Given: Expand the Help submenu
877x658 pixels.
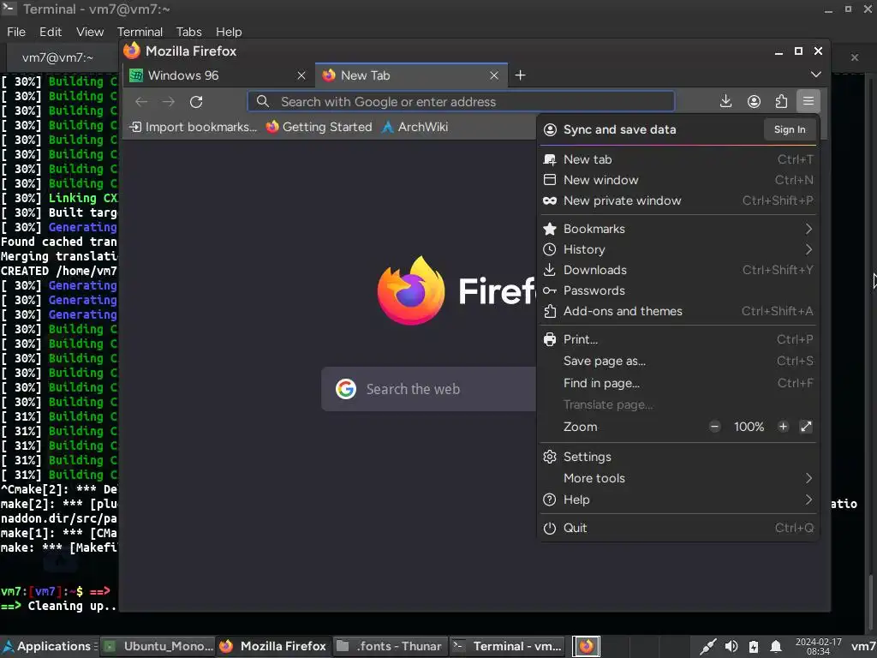Looking at the screenshot, I should [678, 499].
